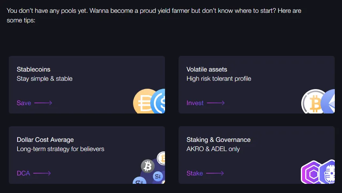Click the arrow beside the DCA label
Viewport: 342px width, 193px height.
(42, 173)
